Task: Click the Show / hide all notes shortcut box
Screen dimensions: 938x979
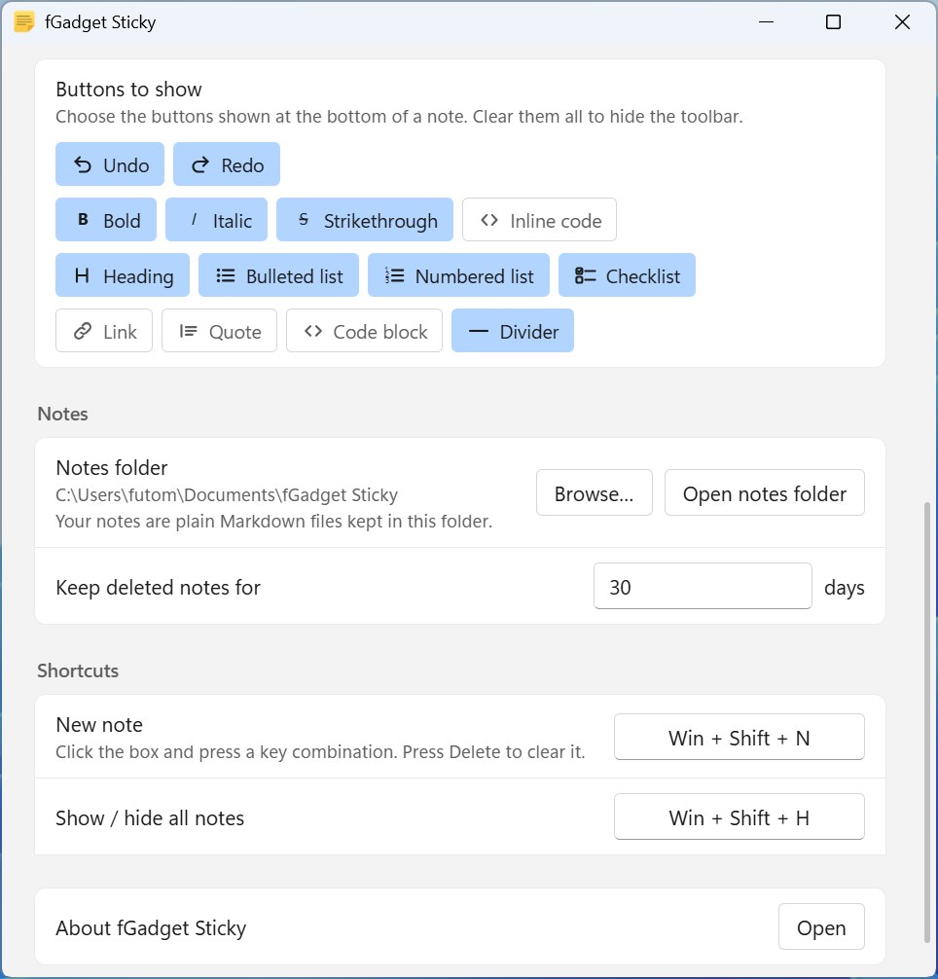Action: pyautogui.click(x=739, y=817)
